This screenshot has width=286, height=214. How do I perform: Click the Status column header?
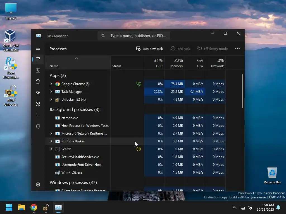[x=127, y=63]
